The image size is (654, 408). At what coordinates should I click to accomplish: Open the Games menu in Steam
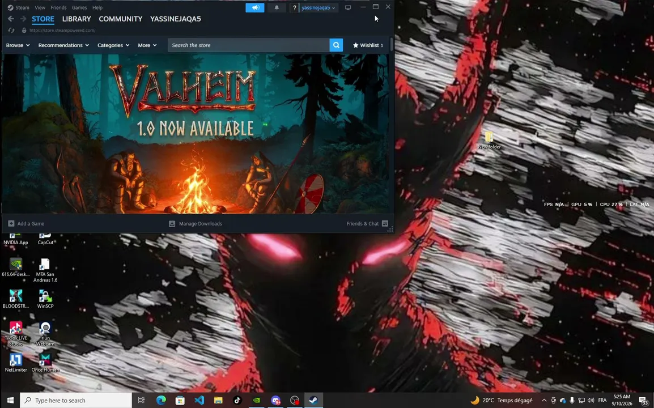click(x=79, y=7)
